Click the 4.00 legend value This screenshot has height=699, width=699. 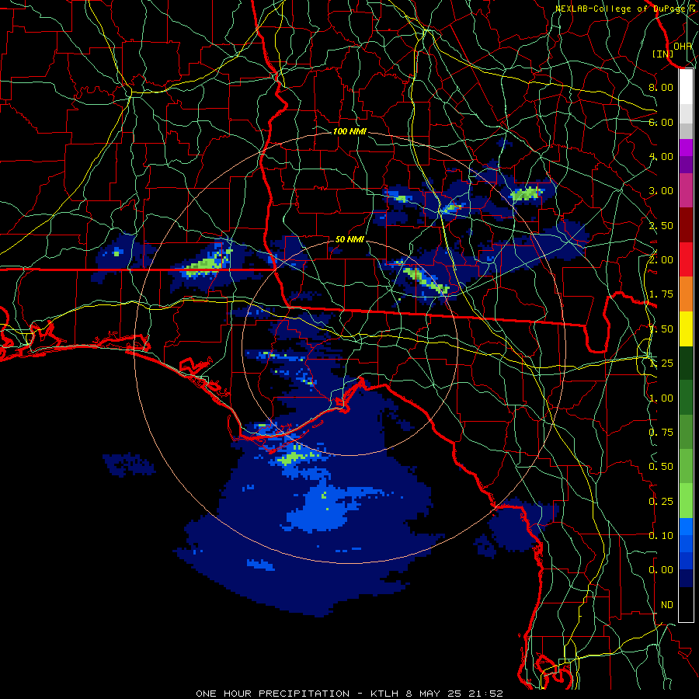pos(661,156)
